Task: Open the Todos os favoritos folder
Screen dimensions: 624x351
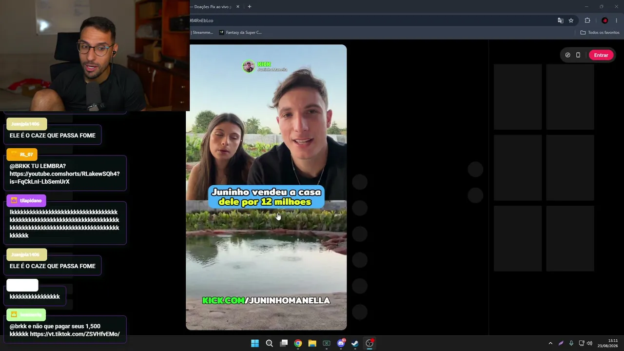Action: [x=600, y=33]
